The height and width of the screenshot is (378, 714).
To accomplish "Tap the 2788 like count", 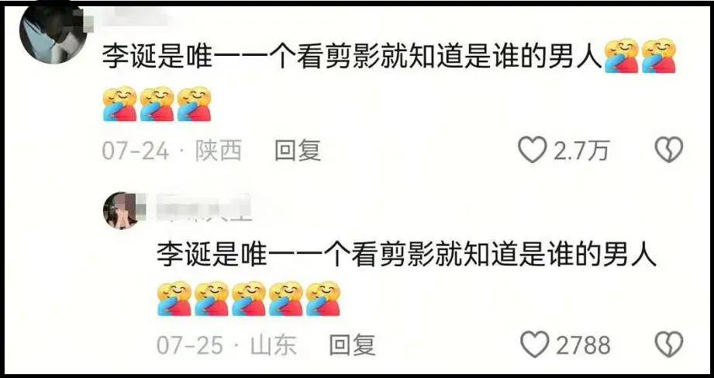I will click(x=583, y=345).
